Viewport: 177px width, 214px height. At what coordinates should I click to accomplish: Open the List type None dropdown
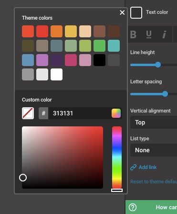154,150
